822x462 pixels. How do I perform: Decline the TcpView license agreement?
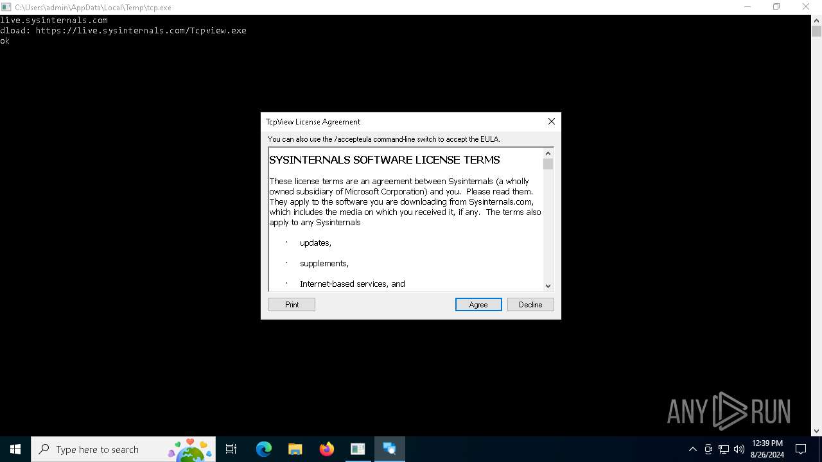(530, 305)
